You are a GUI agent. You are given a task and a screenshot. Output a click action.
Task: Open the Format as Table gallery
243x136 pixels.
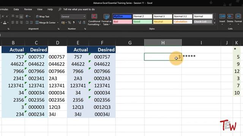click(x=106, y=20)
